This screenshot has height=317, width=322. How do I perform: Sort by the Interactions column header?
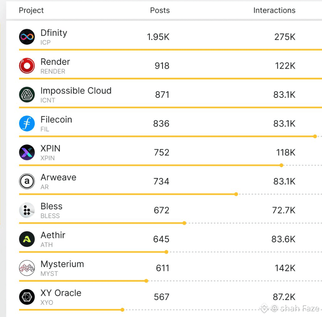[x=274, y=10]
